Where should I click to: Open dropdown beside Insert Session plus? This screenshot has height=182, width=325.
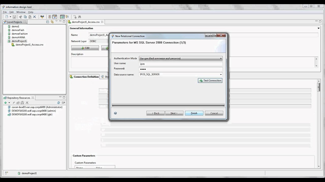(x=9, y=103)
